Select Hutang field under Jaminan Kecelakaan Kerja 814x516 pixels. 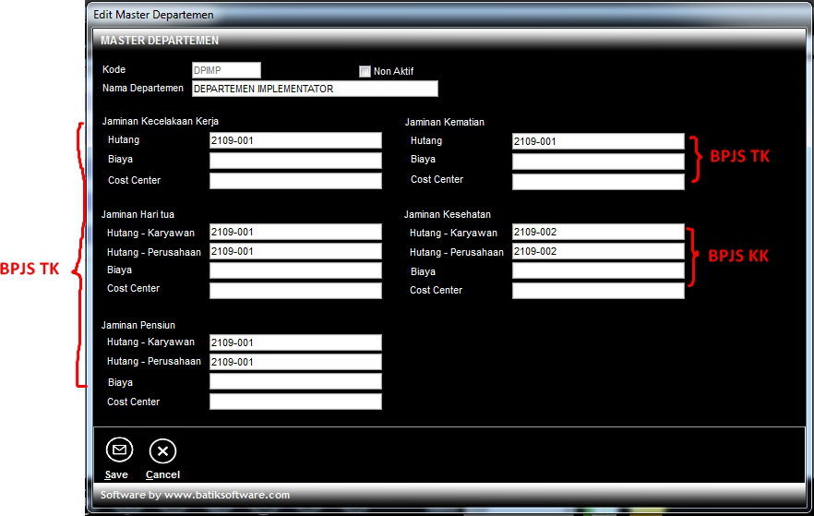tap(295, 140)
